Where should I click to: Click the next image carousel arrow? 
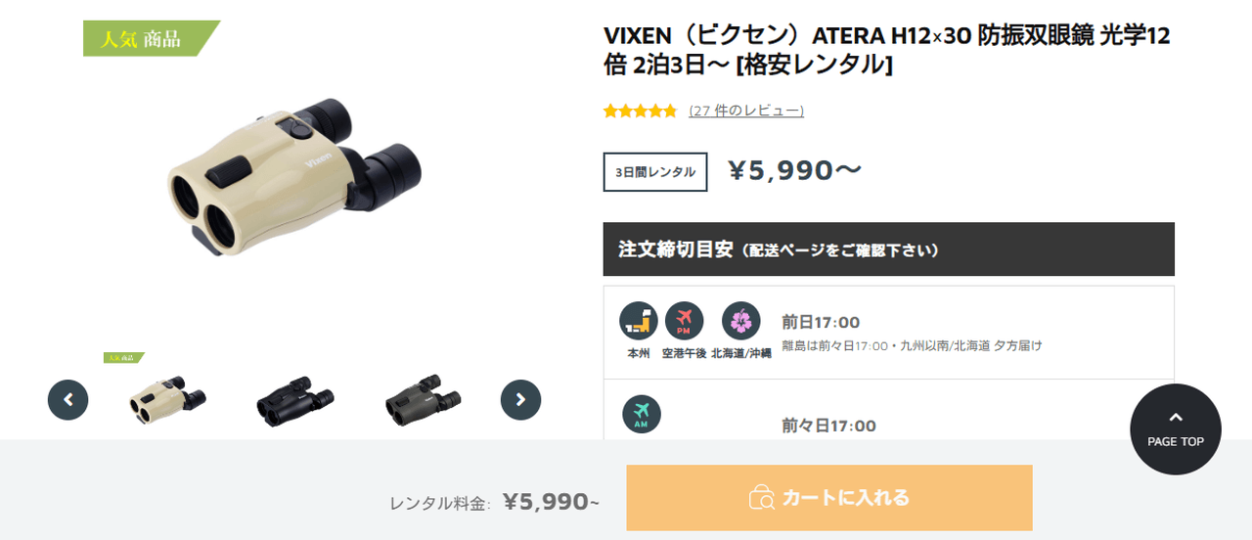(x=520, y=399)
